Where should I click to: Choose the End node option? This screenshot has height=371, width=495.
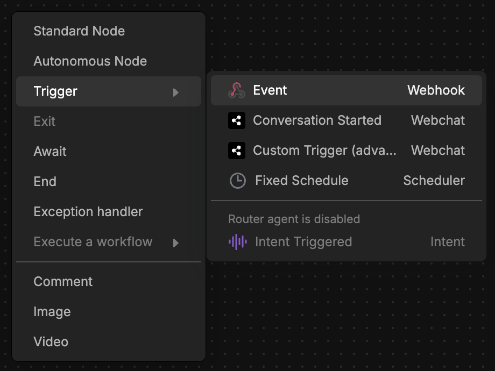(45, 181)
